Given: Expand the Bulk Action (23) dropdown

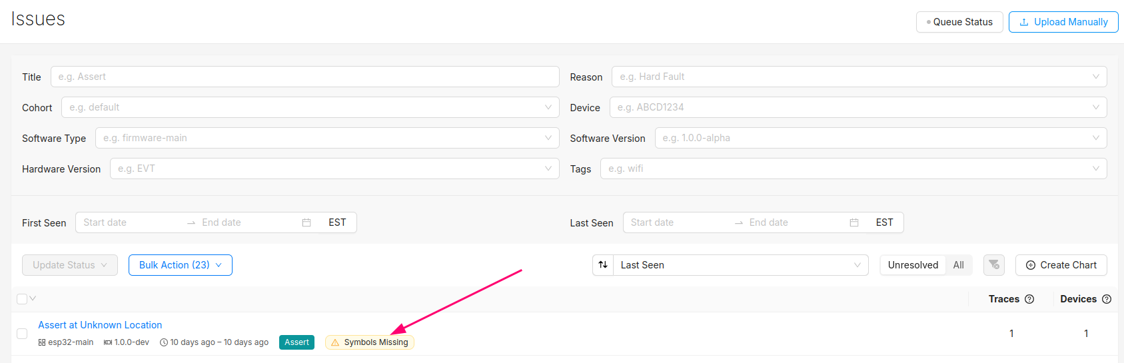Looking at the screenshot, I should tap(180, 265).
